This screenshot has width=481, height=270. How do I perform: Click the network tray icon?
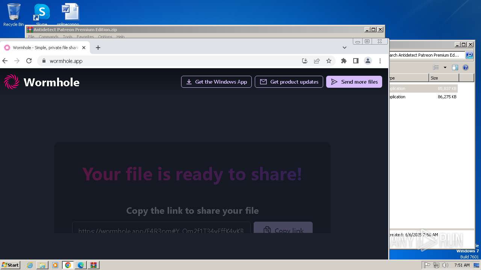tap(436, 265)
